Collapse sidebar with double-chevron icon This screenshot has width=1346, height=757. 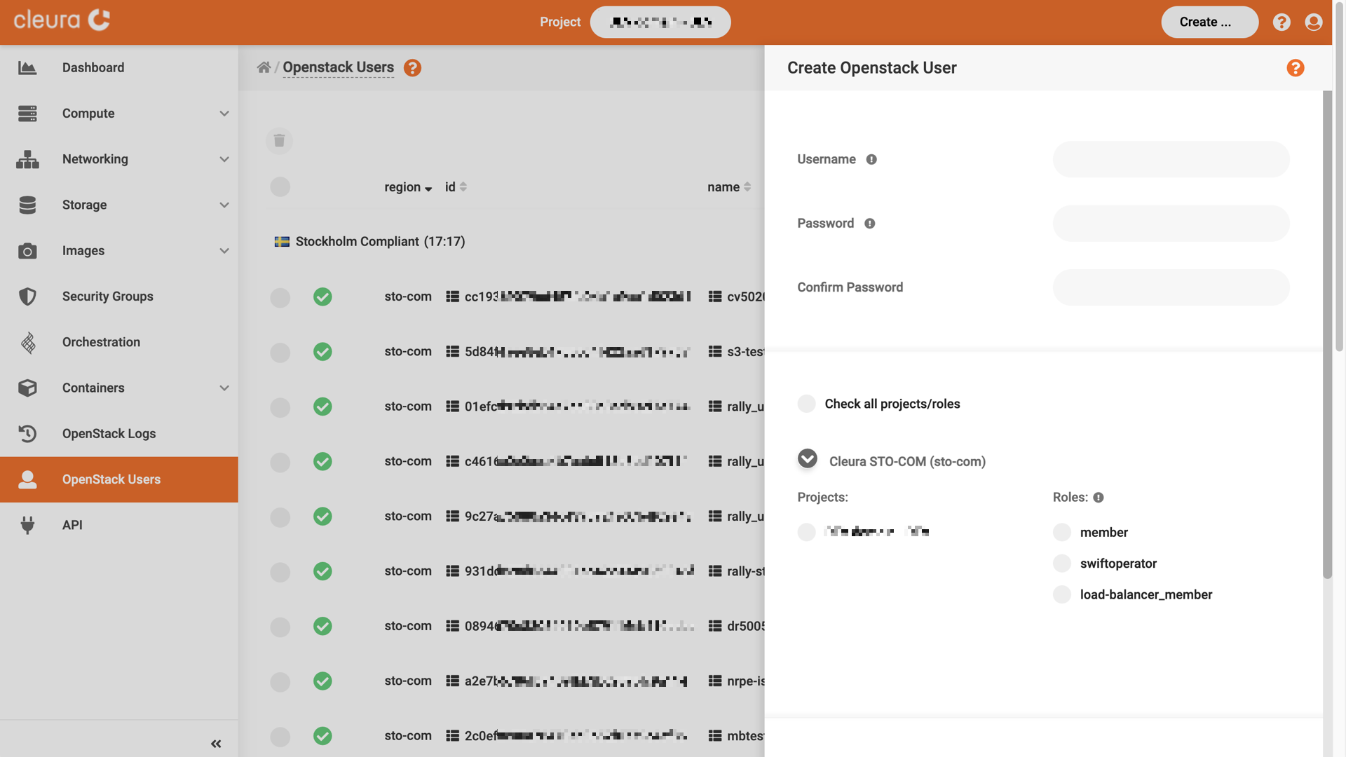pos(216,744)
